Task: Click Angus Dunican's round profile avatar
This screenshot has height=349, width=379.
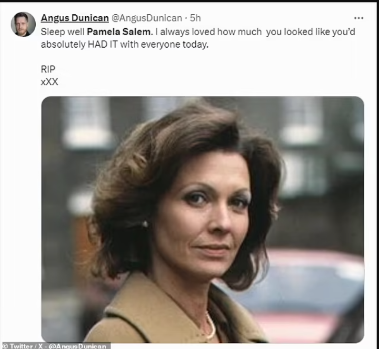Action: click(23, 24)
